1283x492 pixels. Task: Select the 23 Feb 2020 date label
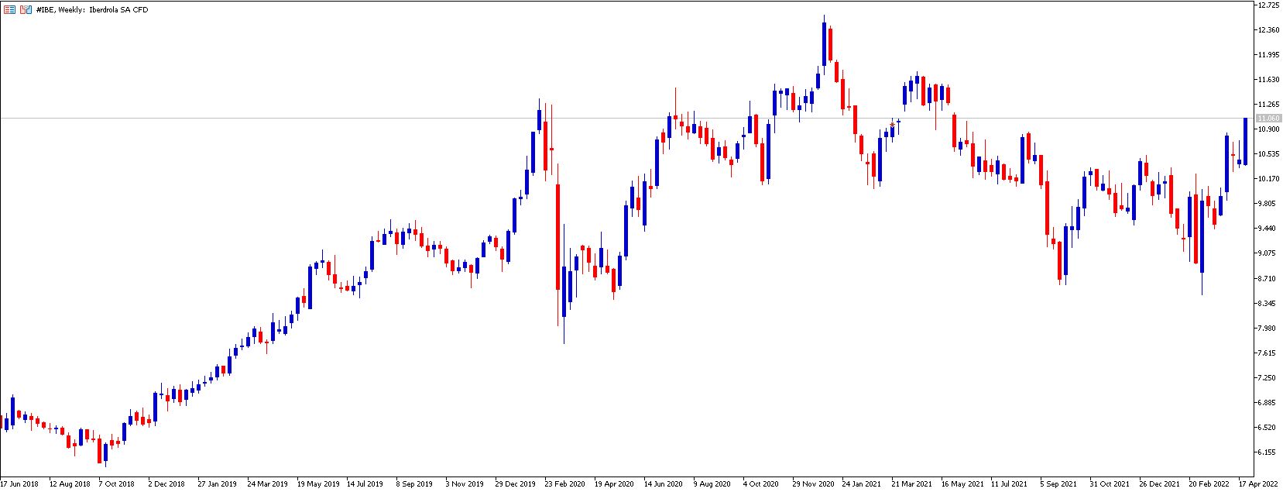click(564, 483)
